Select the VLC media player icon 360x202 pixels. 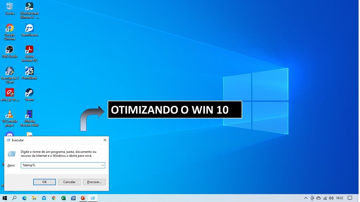point(10,118)
